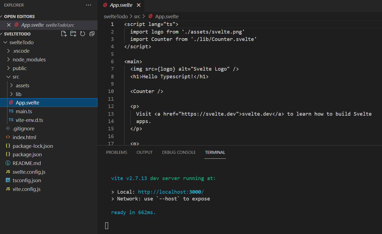Close the App.svelte editor tab
The height and width of the screenshot is (234, 382).
[x=139, y=5]
